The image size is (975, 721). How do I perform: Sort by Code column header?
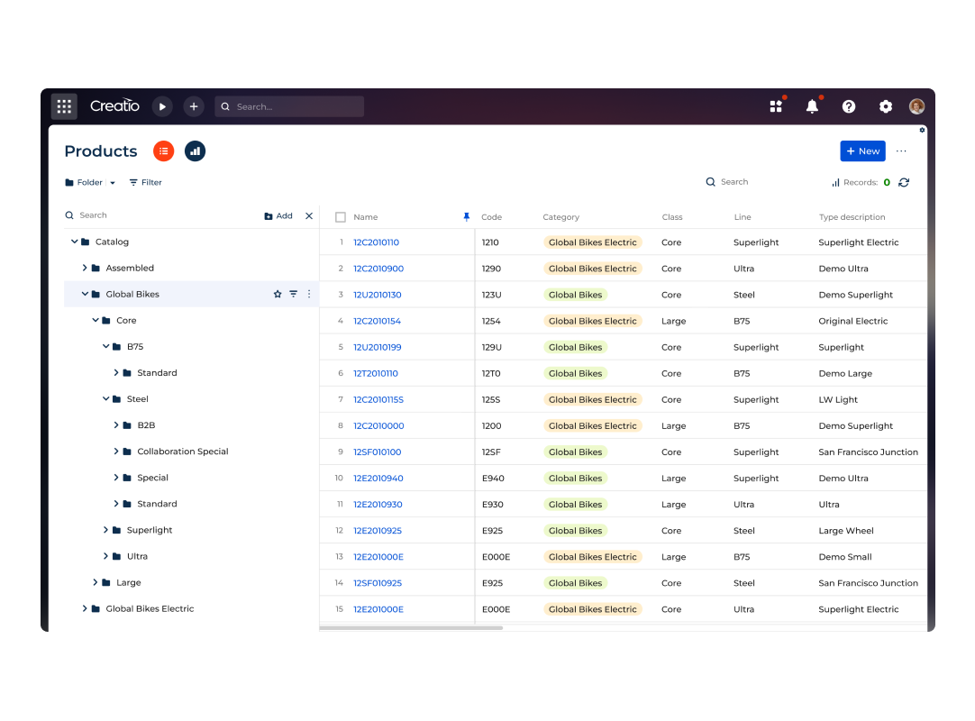point(491,217)
